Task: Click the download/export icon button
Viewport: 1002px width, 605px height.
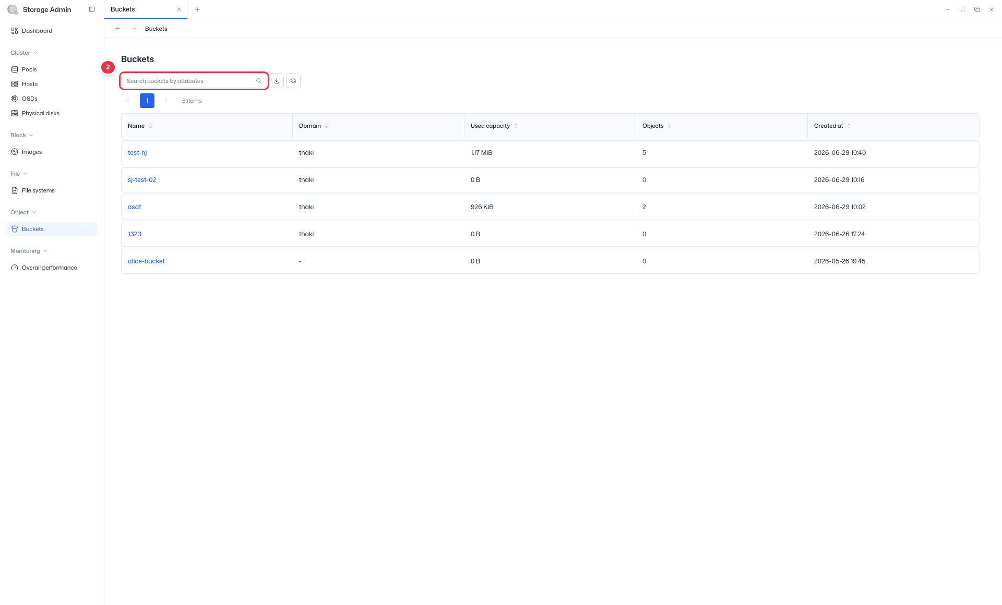Action: [277, 81]
